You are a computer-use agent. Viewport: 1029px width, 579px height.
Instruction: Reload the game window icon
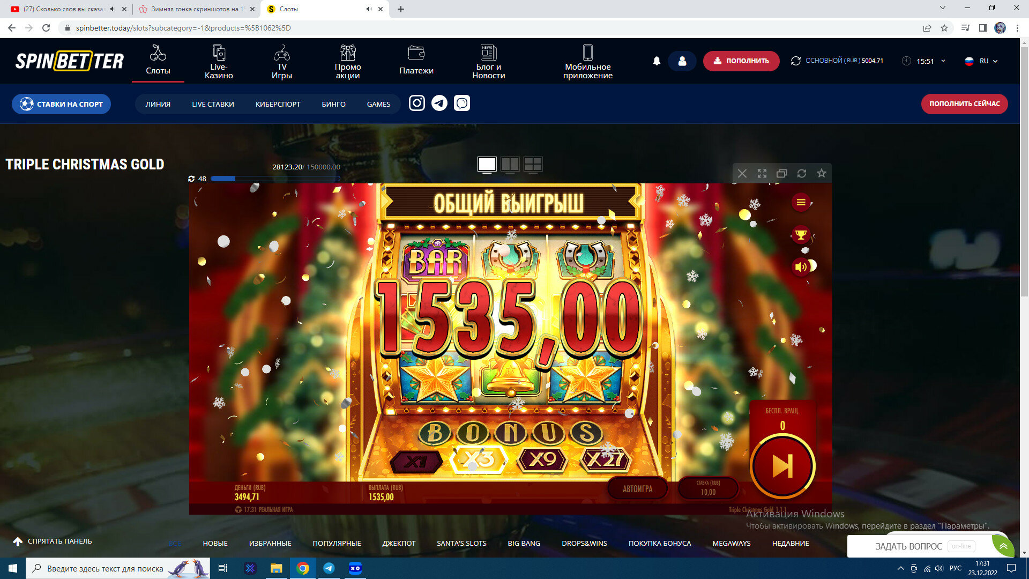(x=801, y=173)
